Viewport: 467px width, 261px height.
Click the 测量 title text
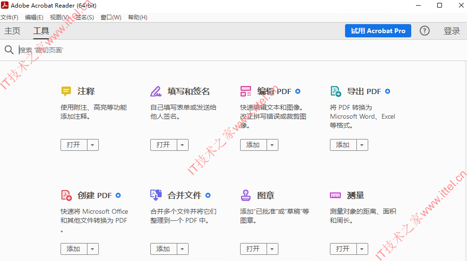(355, 195)
